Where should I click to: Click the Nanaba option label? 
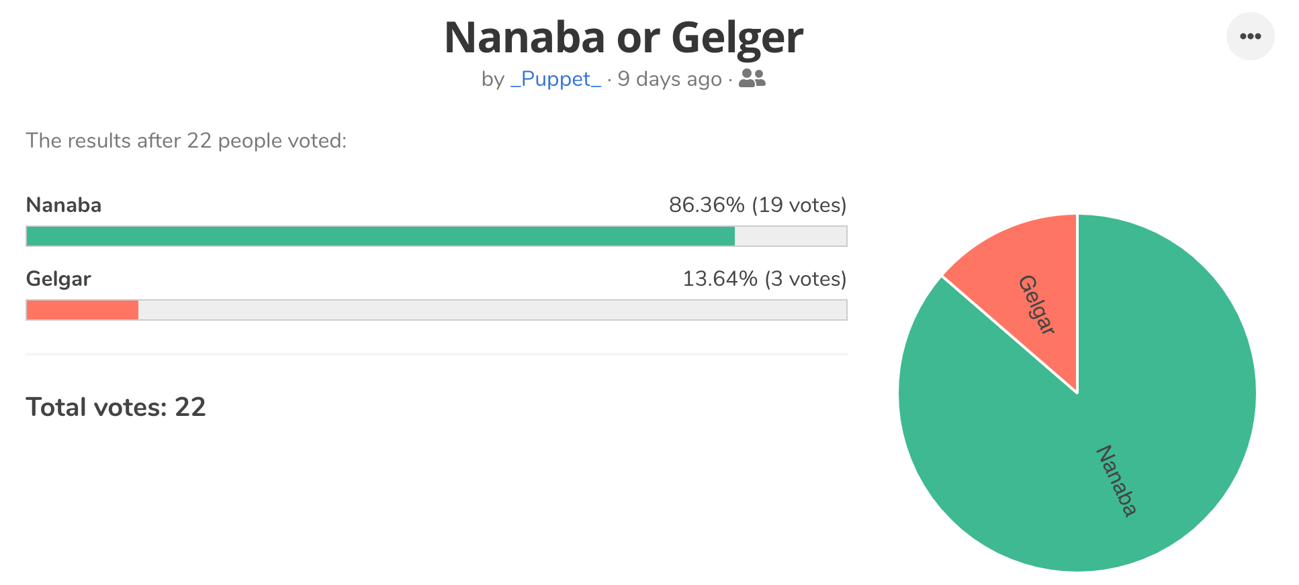[x=64, y=205]
